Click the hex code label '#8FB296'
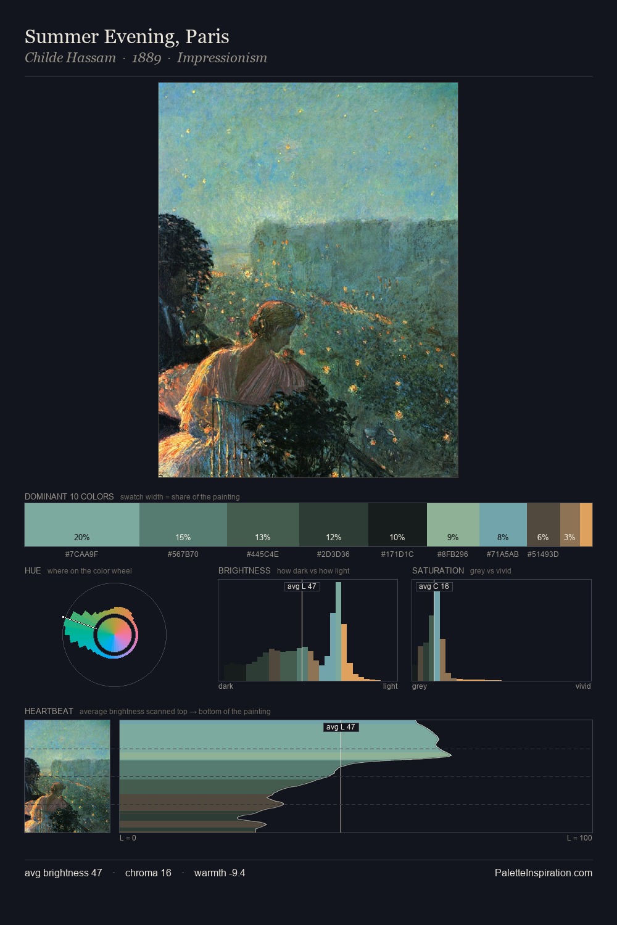The image size is (617, 925). pyautogui.click(x=453, y=554)
